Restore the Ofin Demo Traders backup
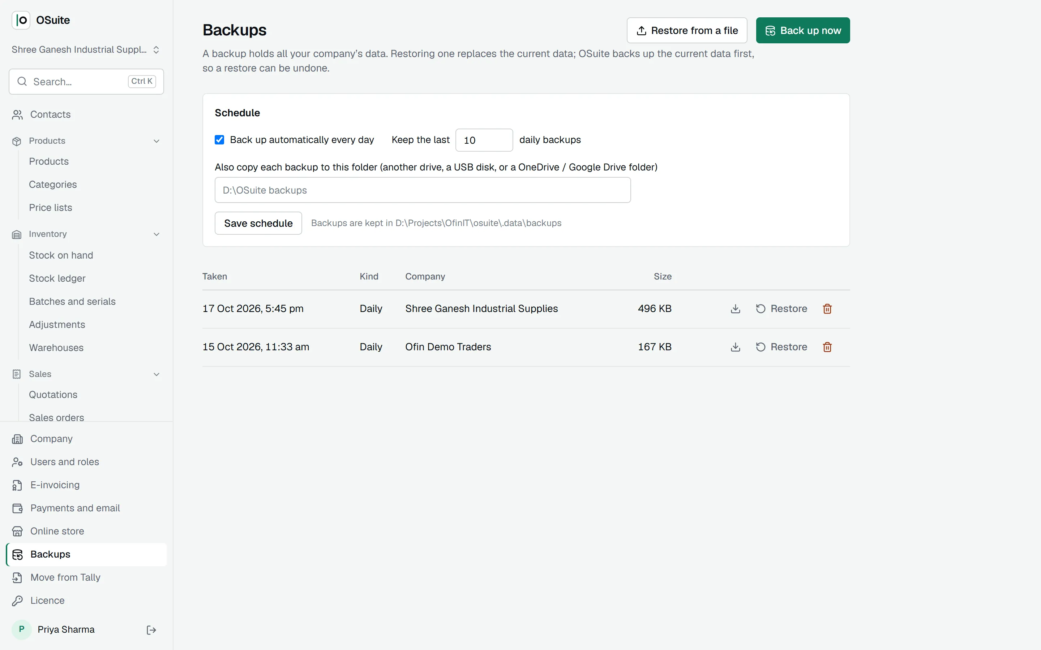This screenshot has width=1041, height=650. [781, 347]
